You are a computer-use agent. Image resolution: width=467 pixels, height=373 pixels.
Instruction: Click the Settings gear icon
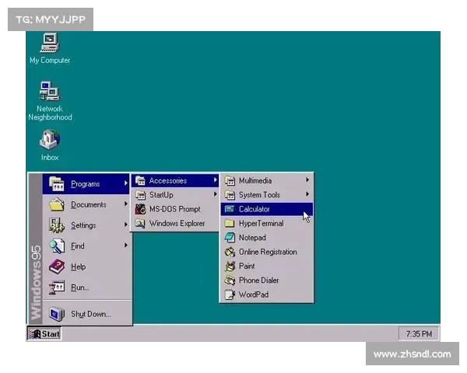[57, 225]
